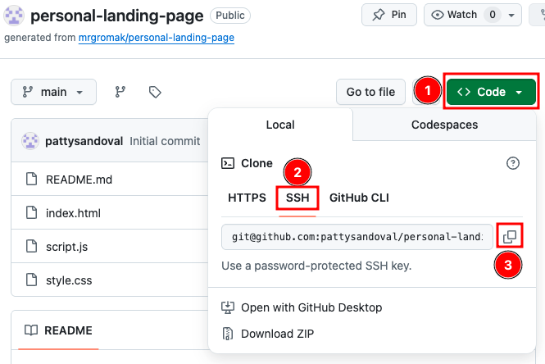Screen dimensions: 545x364
Task: Click the GitHub Desktop icon
Action: pos(228,307)
